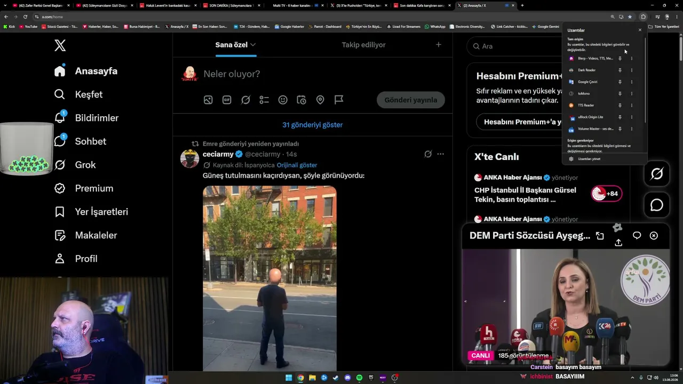The image size is (683, 384).
Task: Open more actions for Dark Reader
Action: [632, 70]
